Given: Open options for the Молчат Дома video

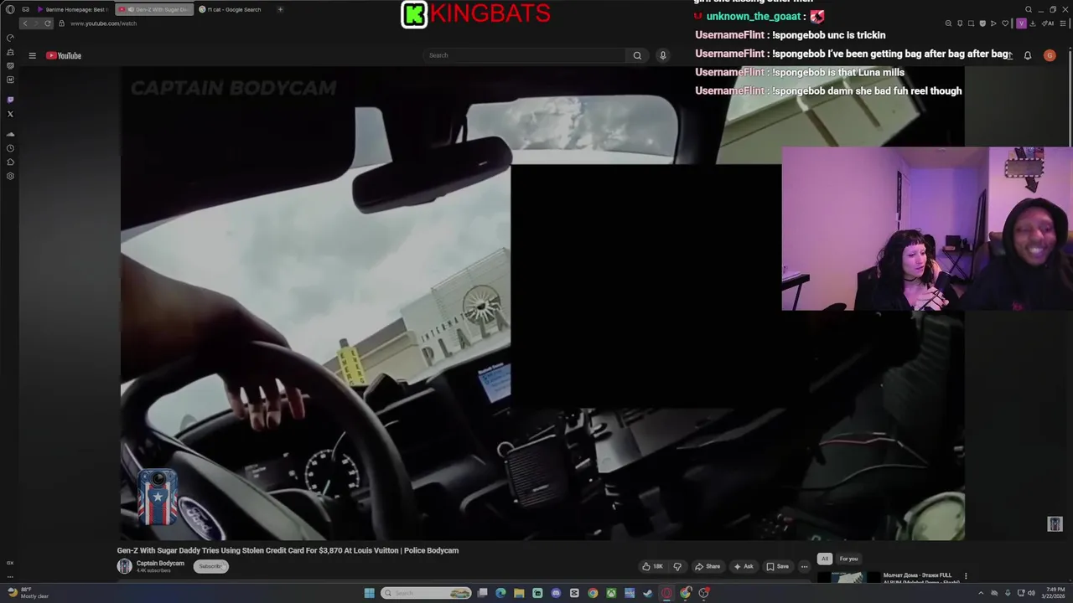Looking at the screenshot, I should coord(966,576).
